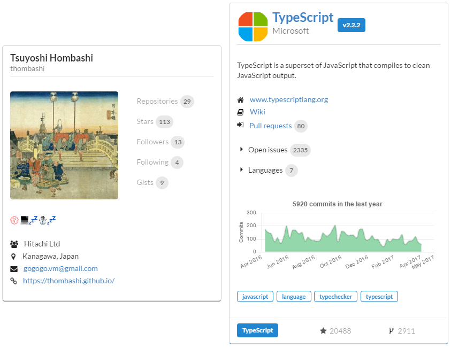The height and width of the screenshot is (348, 451).
Task: Click the Languages count badge 7
Action: pos(292,171)
